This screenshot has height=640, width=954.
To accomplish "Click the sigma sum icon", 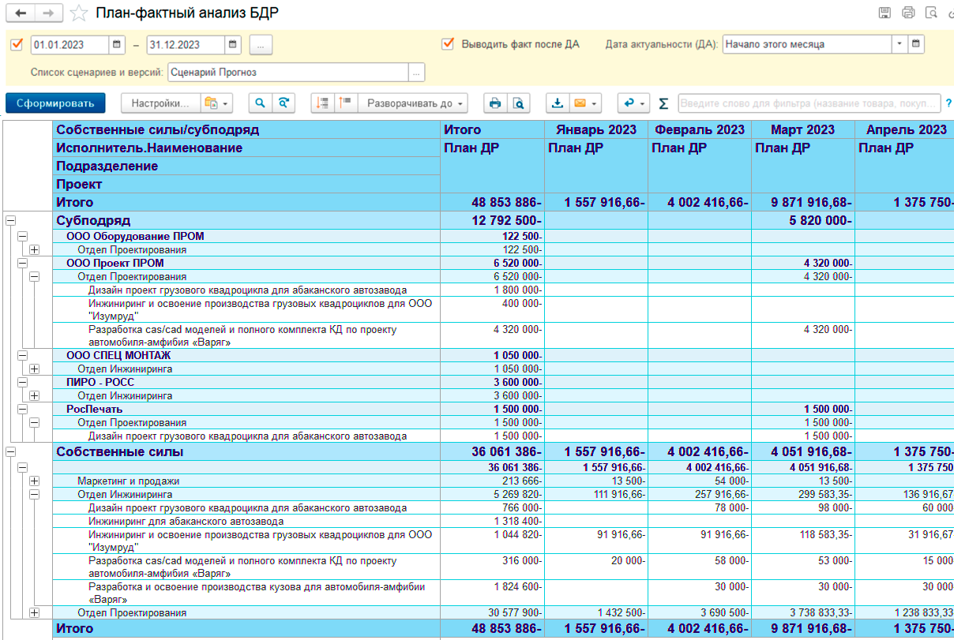I will coord(663,103).
